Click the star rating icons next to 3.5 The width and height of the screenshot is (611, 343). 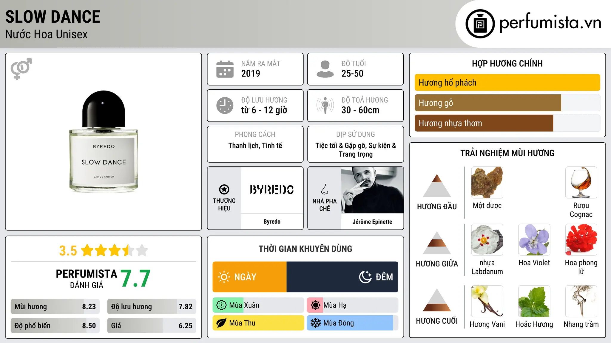tap(115, 250)
